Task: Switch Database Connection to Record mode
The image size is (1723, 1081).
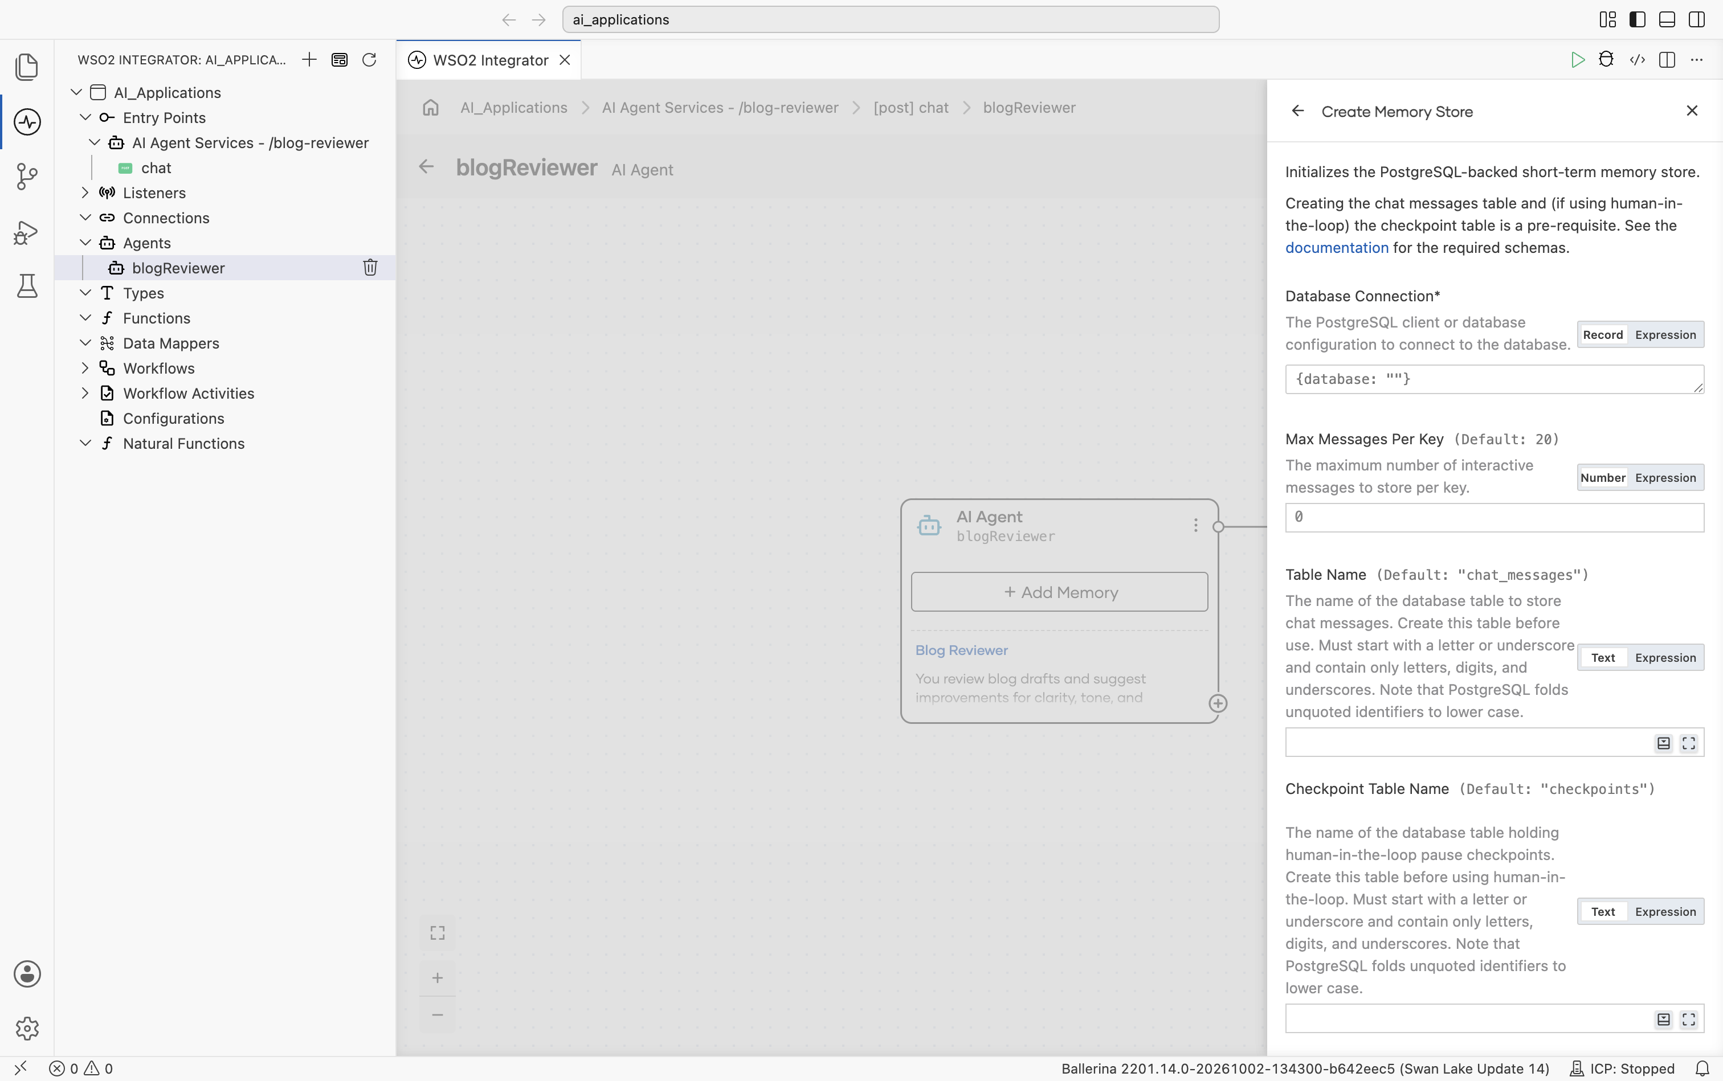Action: (1603, 334)
